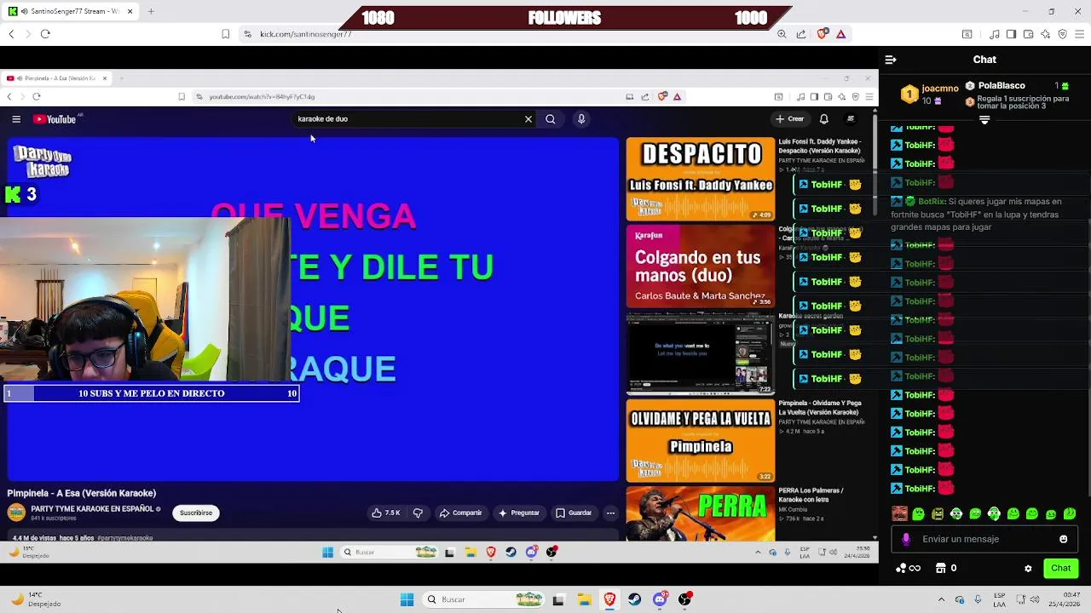Expand leaderboard arrow below top gifters

click(x=984, y=121)
